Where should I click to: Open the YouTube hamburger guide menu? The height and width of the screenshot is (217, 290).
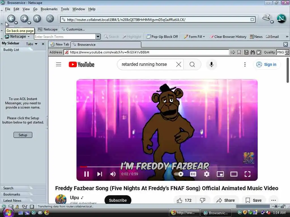point(59,64)
